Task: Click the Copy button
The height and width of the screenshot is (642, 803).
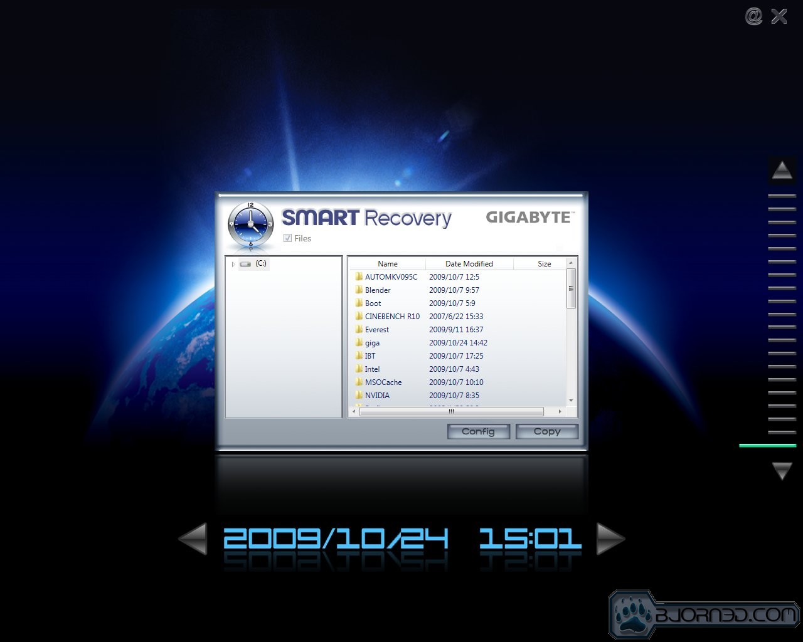Action: tap(547, 431)
